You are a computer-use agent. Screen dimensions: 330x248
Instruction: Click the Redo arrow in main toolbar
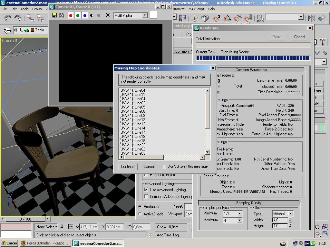coord(18,18)
